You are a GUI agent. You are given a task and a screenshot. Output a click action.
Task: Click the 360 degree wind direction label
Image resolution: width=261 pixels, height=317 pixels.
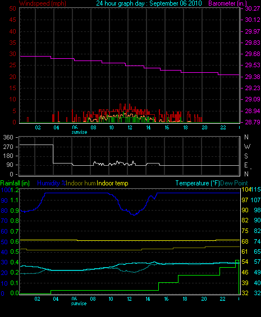click(x=8, y=137)
